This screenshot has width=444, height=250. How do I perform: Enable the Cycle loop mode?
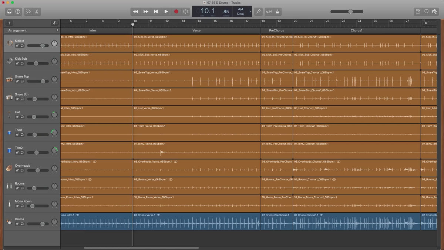coord(186,11)
